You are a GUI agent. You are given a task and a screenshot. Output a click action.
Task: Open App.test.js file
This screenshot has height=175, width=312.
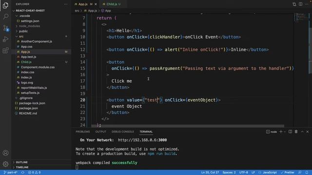coord(28,57)
